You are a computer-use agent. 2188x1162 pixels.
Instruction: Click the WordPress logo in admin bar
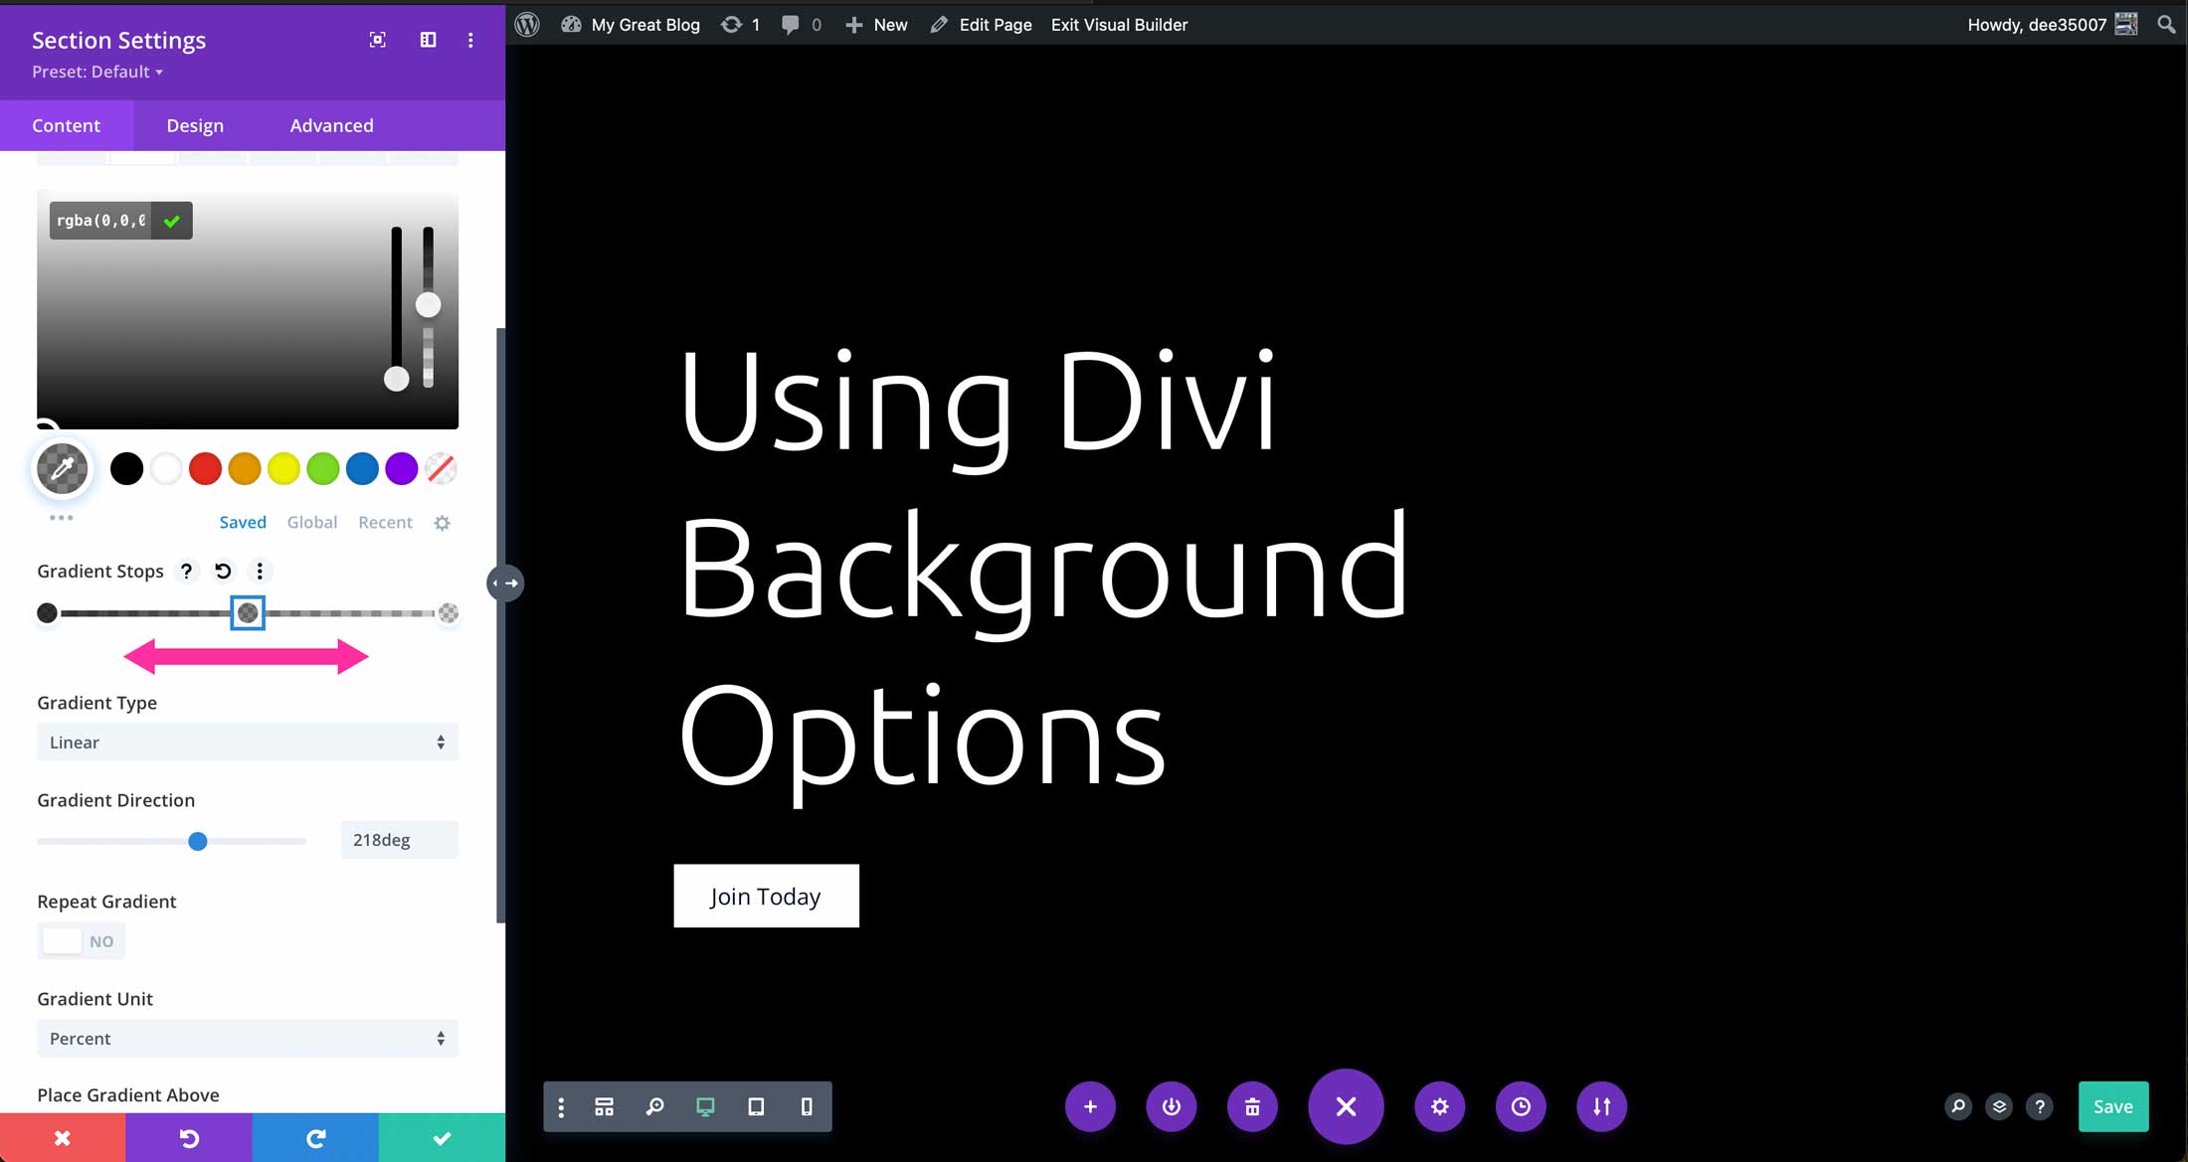click(527, 25)
